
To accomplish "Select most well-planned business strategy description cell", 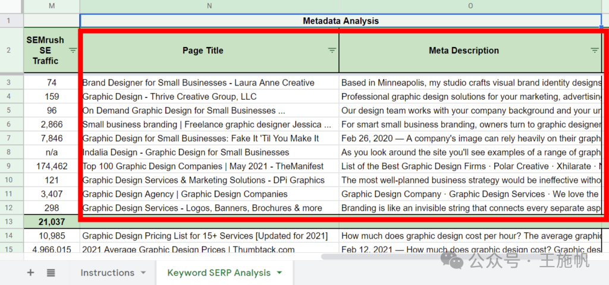I will (470, 180).
